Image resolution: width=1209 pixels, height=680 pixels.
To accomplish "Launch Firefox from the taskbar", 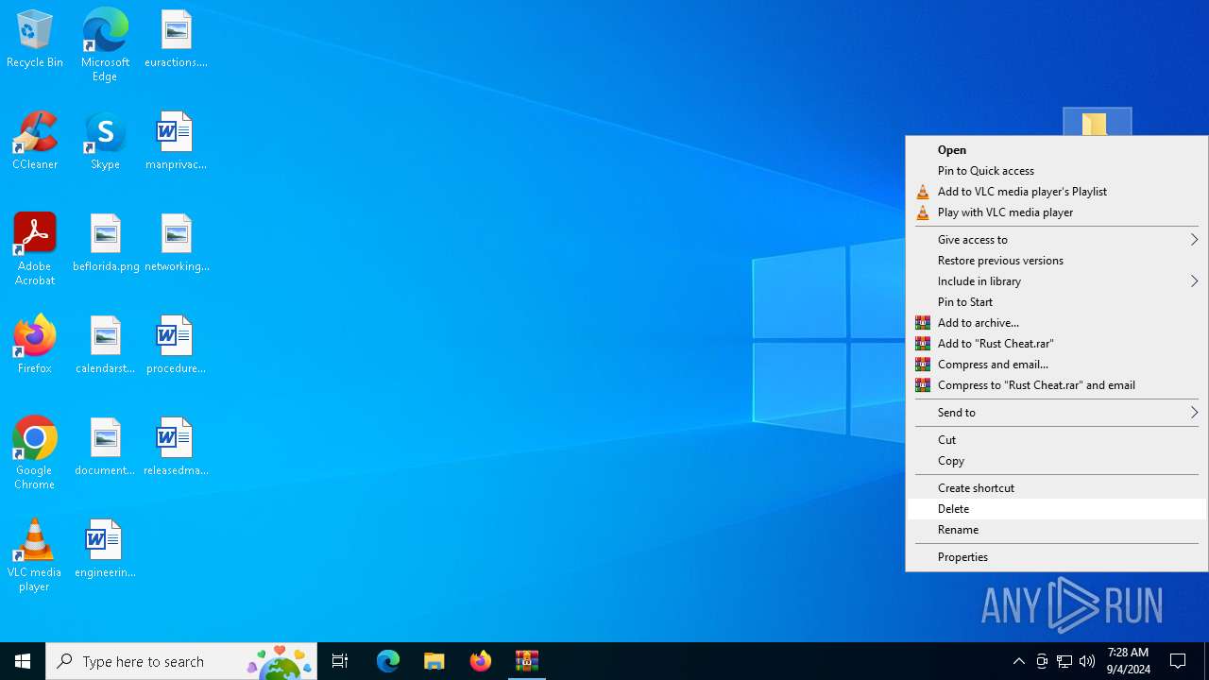I will coord(481,661).
